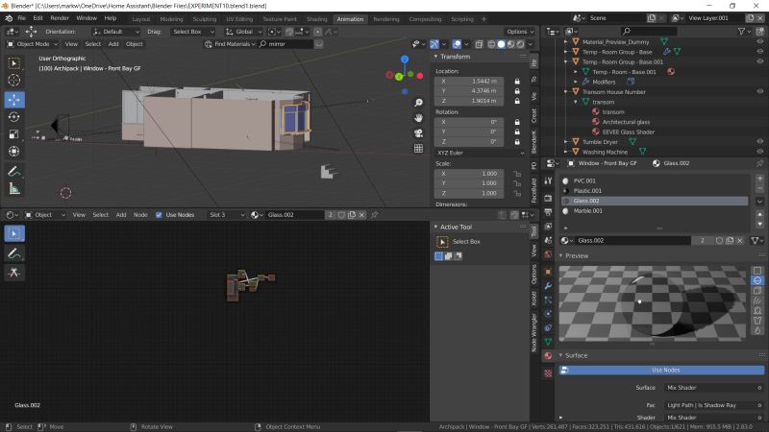This screenshot has height=432, width=769.
Task: Hide Transom House Number via eye icon
Action: point(760,92)
